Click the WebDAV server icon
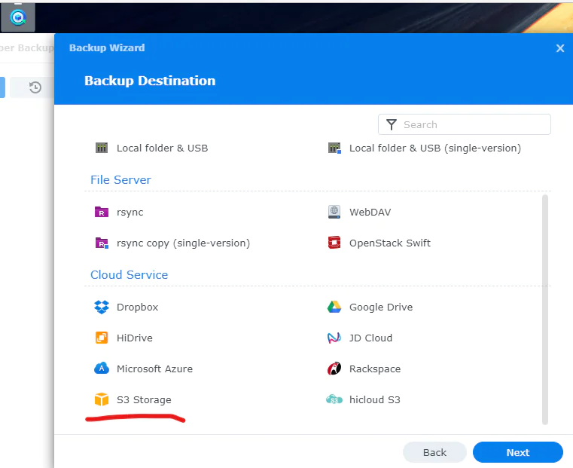This screenshot has width=573, height=468. coord(334,212)
